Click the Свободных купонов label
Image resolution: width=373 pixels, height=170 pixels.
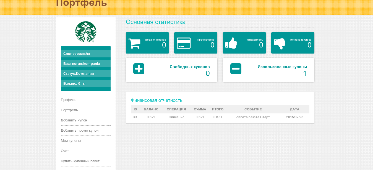click(190, 67)
